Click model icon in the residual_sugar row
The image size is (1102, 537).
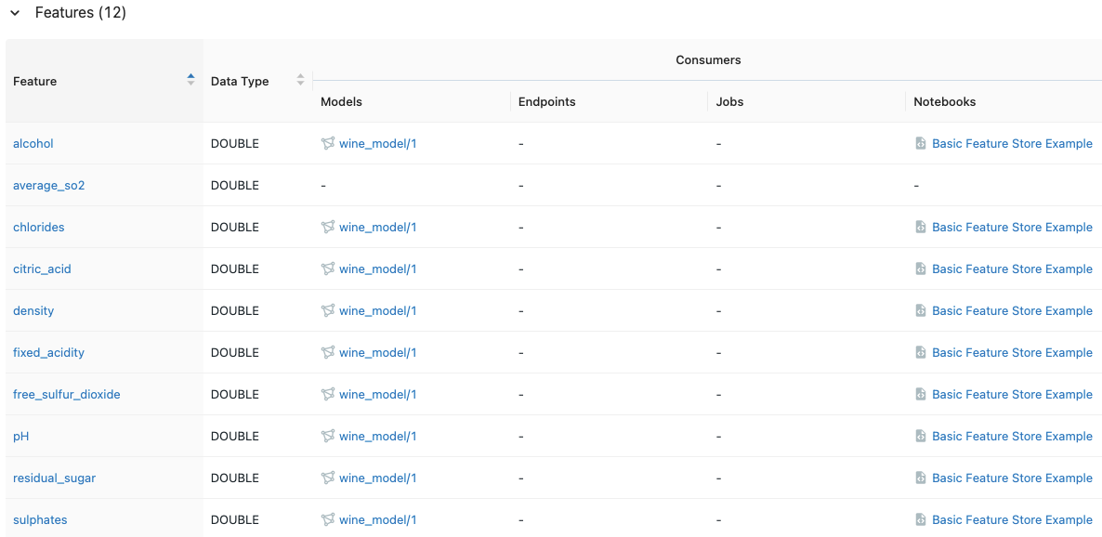(327, 478)
